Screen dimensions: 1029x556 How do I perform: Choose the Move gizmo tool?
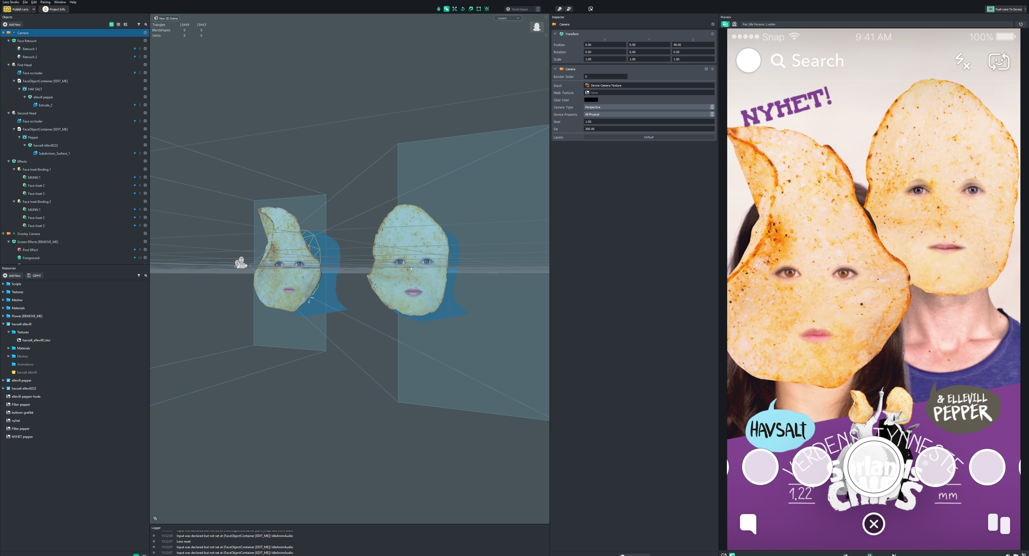click(x=455, y=9)
